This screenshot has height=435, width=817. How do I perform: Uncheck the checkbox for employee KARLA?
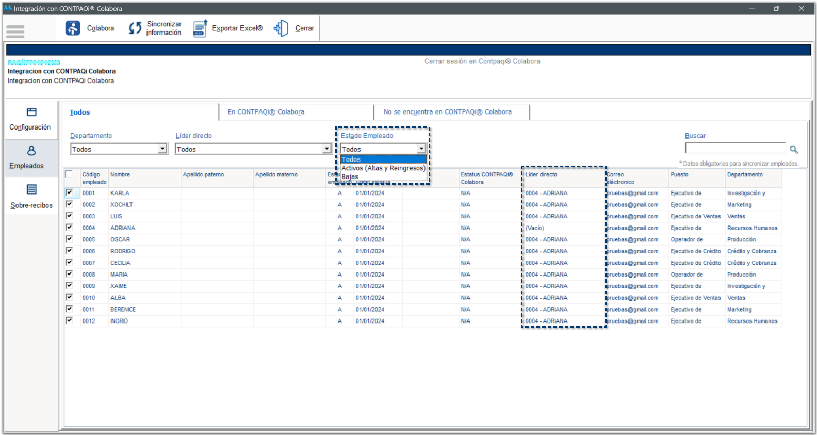(x=69, y=192)
